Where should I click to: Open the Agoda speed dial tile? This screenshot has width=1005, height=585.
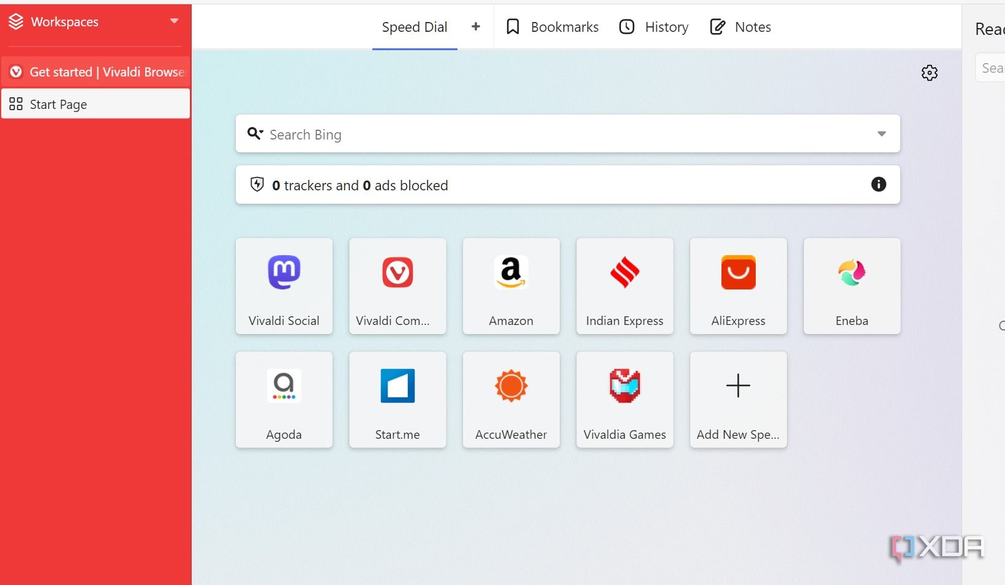(x=284, y=400)
